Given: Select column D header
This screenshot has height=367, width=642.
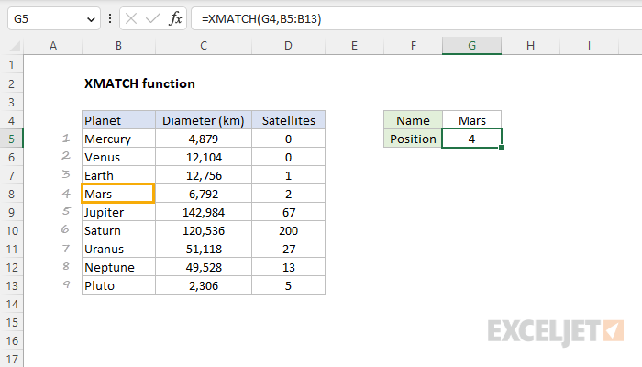Looking at the screenshot, I should [288, 46].
